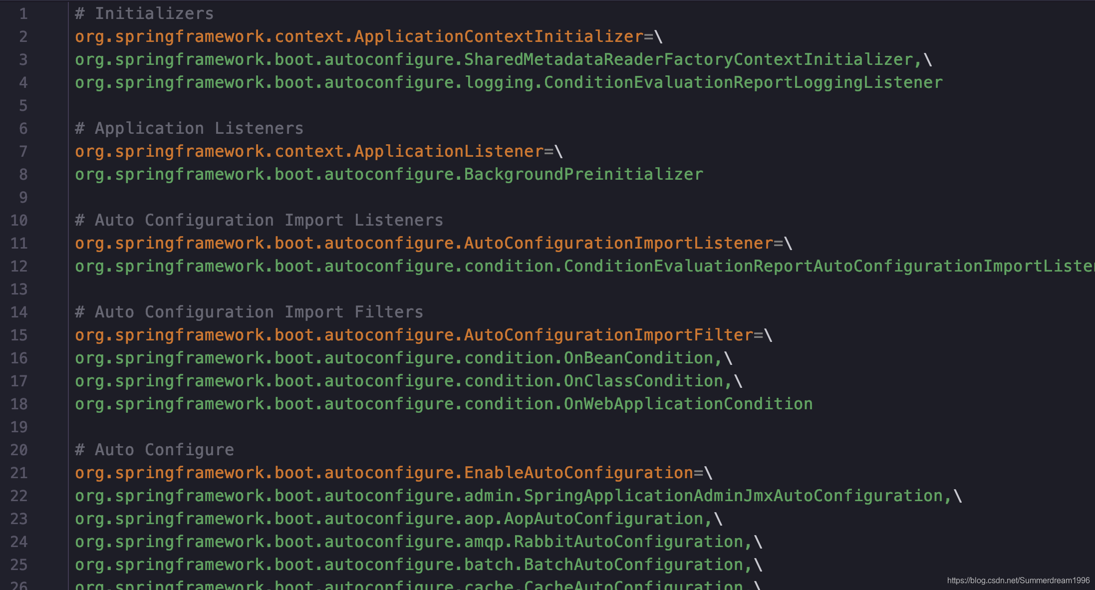Image resolution: width=1095 pixels, height=590 pixels.
Task: Click the OnClassCondition line
Action: point(408,381)
